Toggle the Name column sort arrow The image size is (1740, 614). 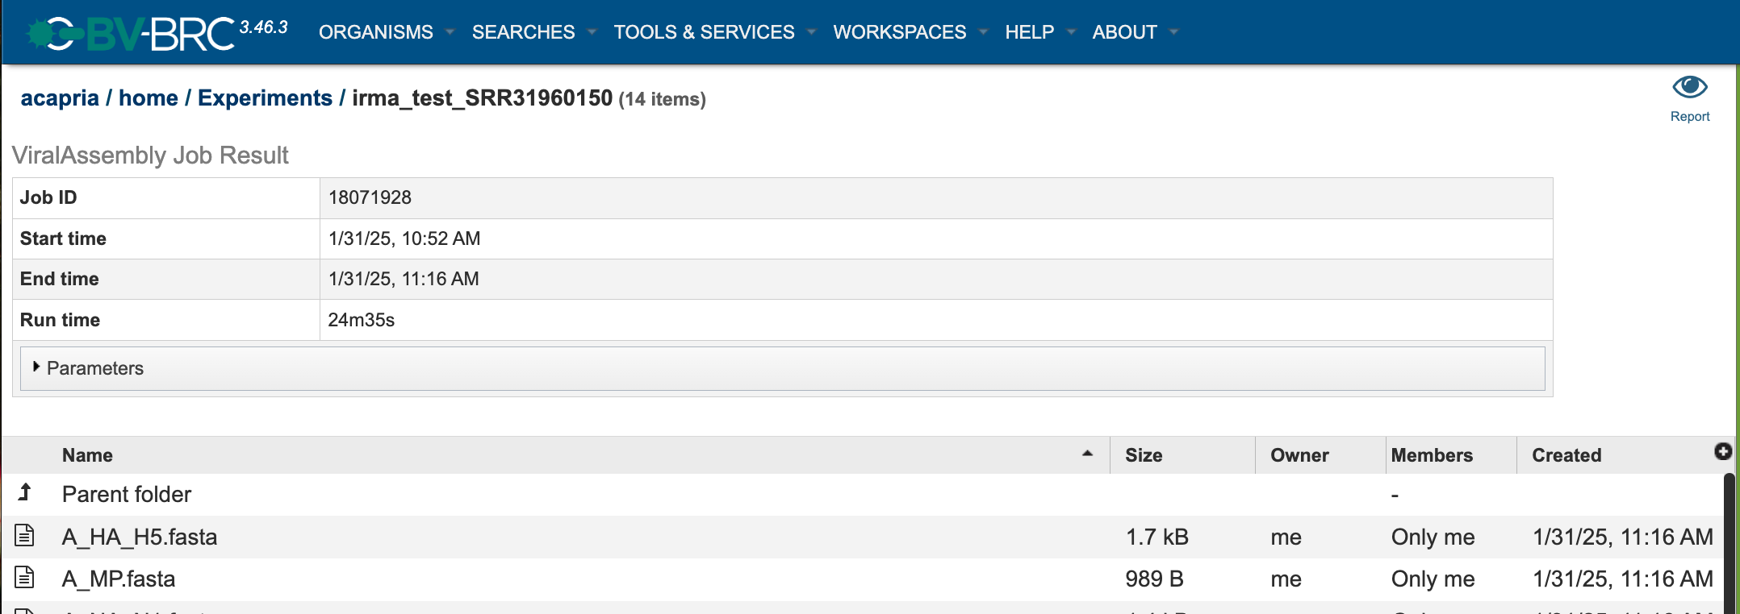[x=1087, y=454]
